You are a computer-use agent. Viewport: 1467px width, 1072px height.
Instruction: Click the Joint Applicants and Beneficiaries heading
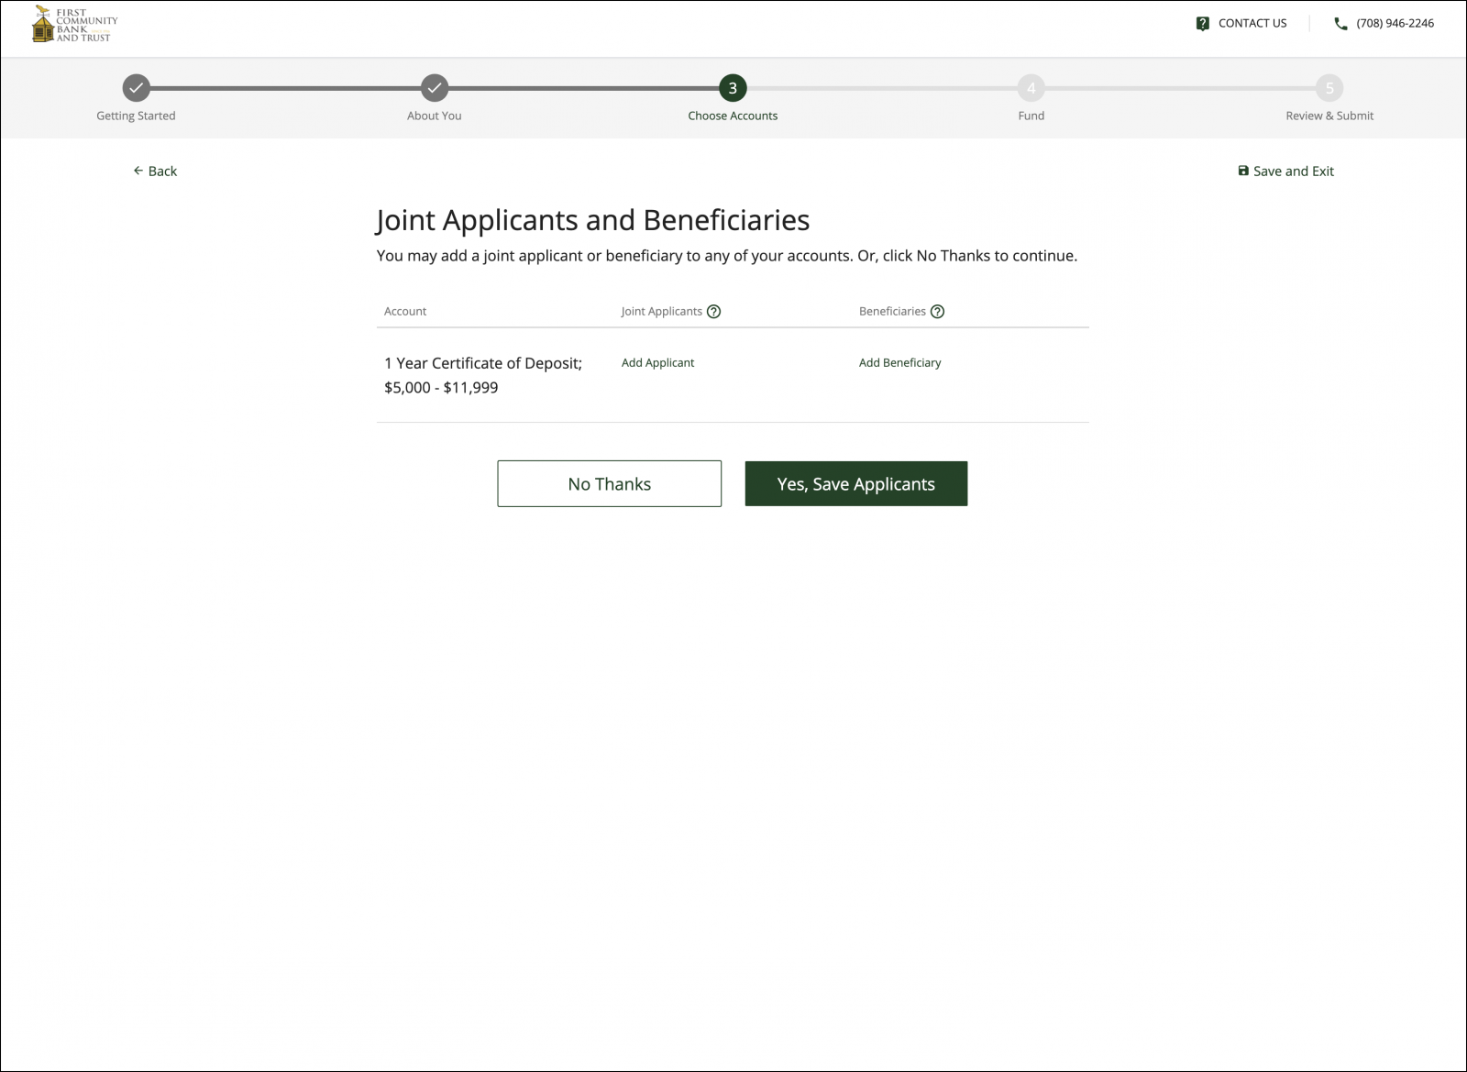pyautogui.click(x=593, y=220)
